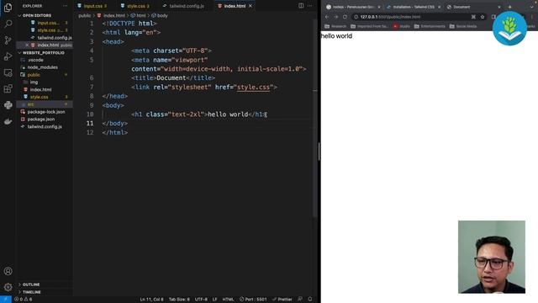Open a new browser tab

pos(510,7)
